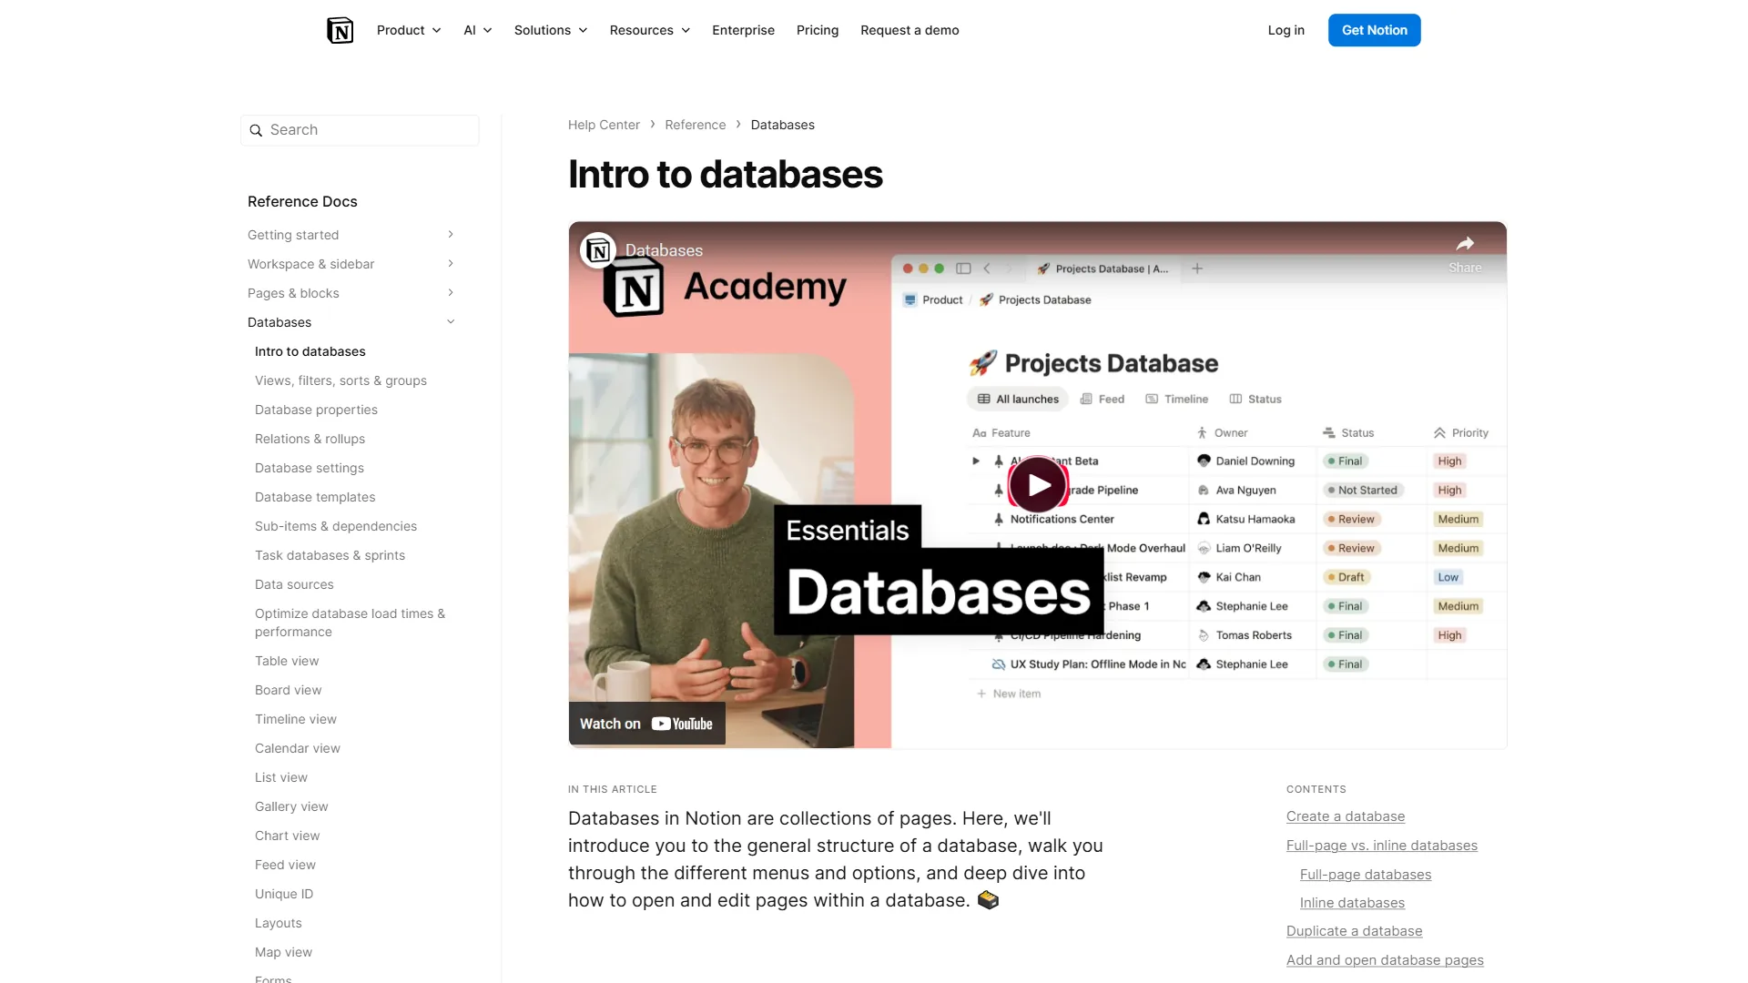Click Request a demo
This screenshot has height=983, width=1748.
pyautogui.click(x=910, y=30)
